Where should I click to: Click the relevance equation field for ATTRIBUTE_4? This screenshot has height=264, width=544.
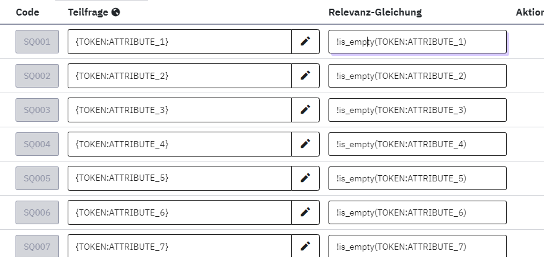coord(417,144)
